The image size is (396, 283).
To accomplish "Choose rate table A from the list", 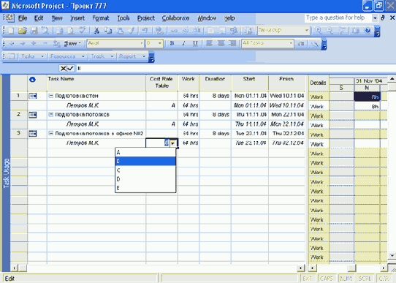I will point(145,152).
